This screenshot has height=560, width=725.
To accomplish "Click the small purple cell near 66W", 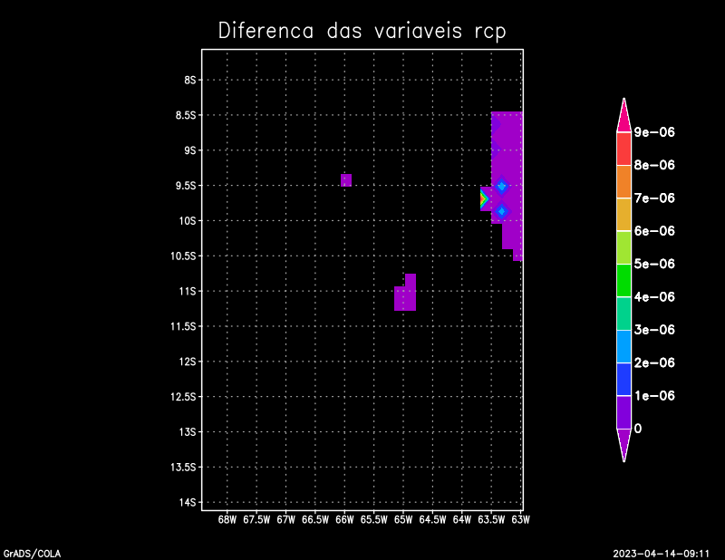I will pyautogui.click(x=346, y=179).
